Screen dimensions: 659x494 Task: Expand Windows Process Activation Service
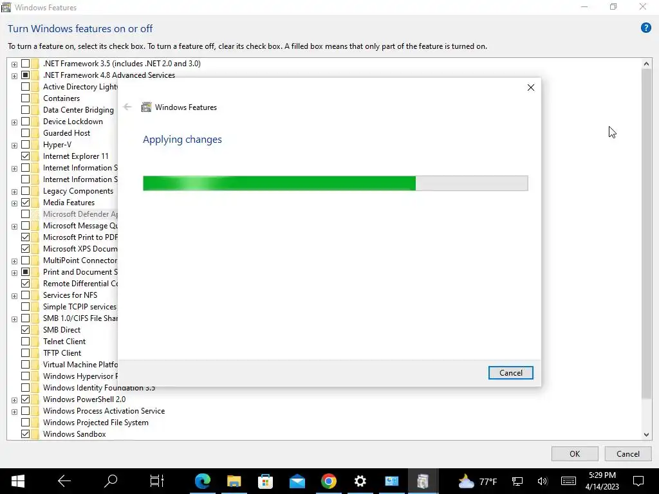click(x=14, y=412)
